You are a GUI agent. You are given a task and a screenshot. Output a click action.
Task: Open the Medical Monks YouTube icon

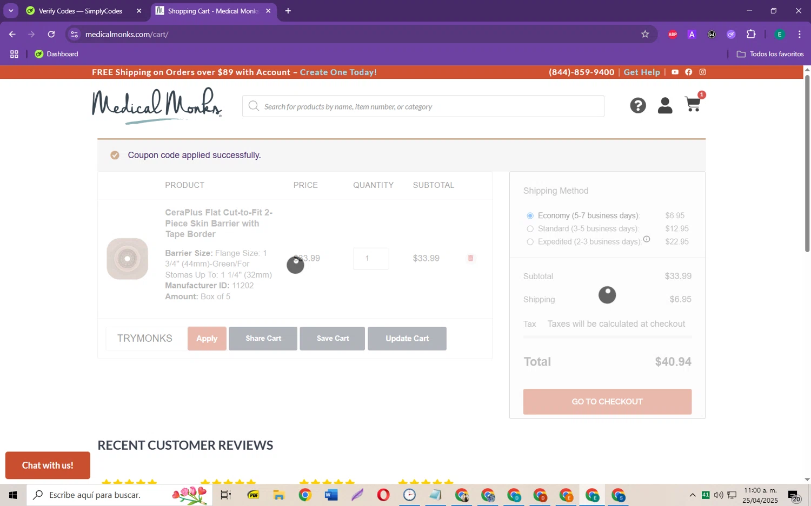click(675, 72)
